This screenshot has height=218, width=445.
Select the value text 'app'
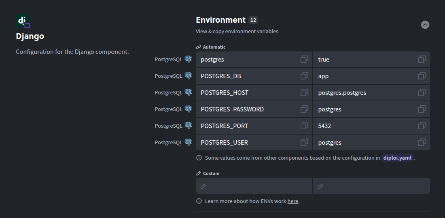(x=323, y=77)
